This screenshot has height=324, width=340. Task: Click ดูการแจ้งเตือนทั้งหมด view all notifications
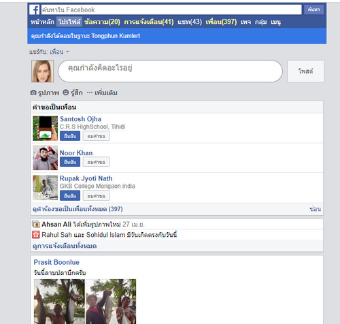pos(65,246)
